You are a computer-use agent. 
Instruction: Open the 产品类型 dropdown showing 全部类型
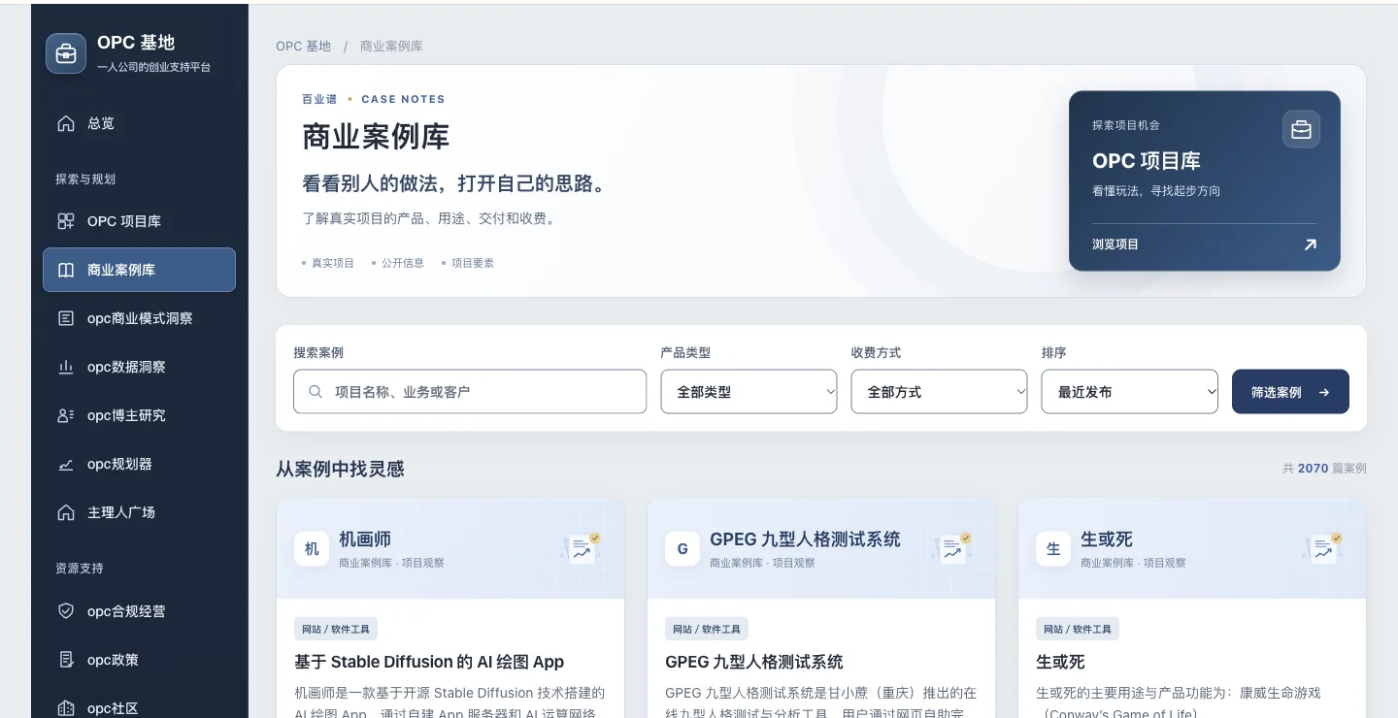tap(749, 392)
